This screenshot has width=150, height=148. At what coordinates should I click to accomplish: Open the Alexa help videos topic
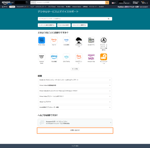pyautogui.click(x=75, y=102)
